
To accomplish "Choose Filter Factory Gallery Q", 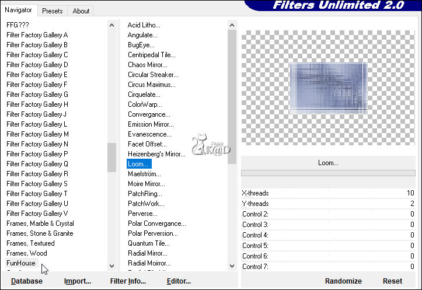I will pos(37,164).
